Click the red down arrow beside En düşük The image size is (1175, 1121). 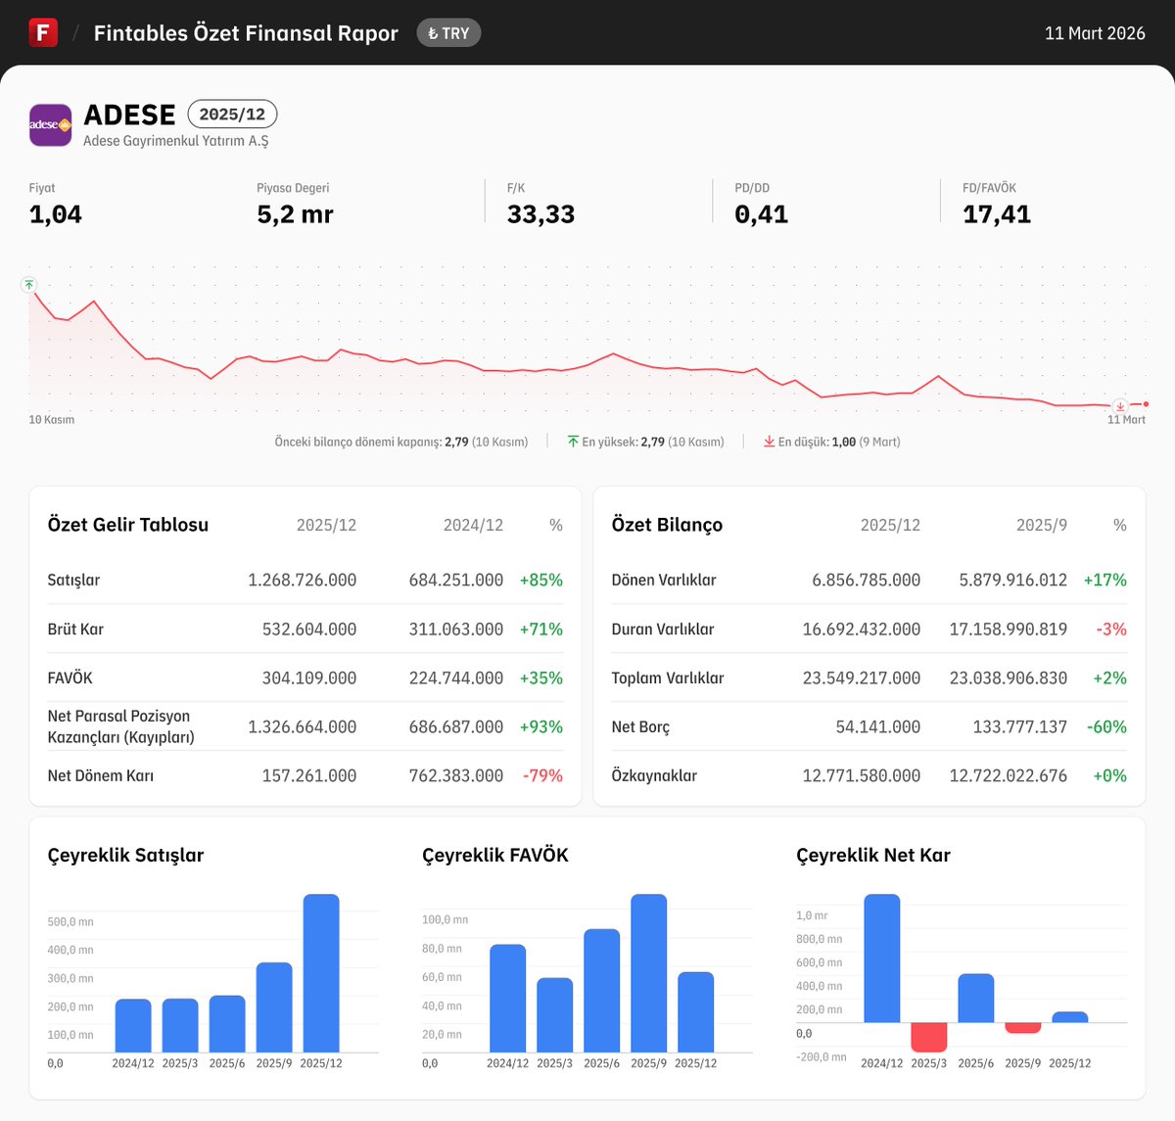[x=770, y=442]
